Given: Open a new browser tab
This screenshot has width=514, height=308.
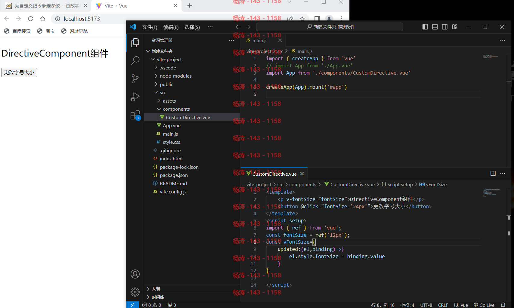Looking at the screenshot, I should (190, 6).
